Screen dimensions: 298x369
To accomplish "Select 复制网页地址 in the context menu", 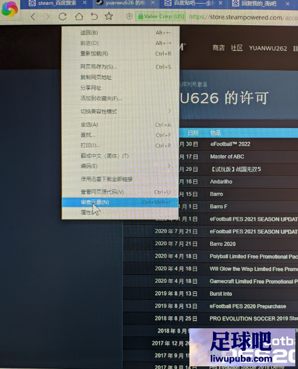I will 120,78.
